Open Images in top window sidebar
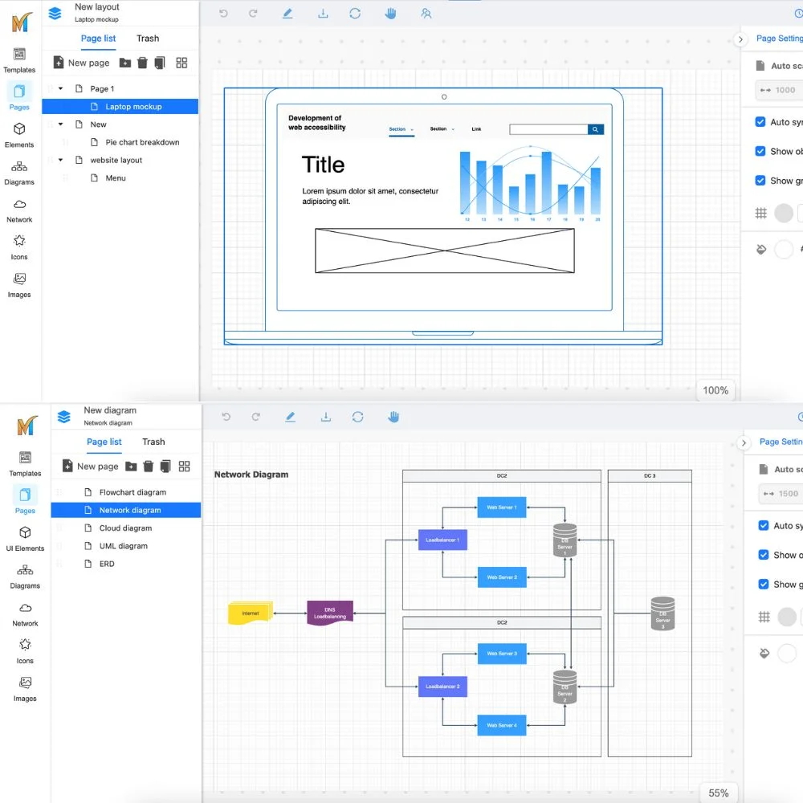 point(19,285)
